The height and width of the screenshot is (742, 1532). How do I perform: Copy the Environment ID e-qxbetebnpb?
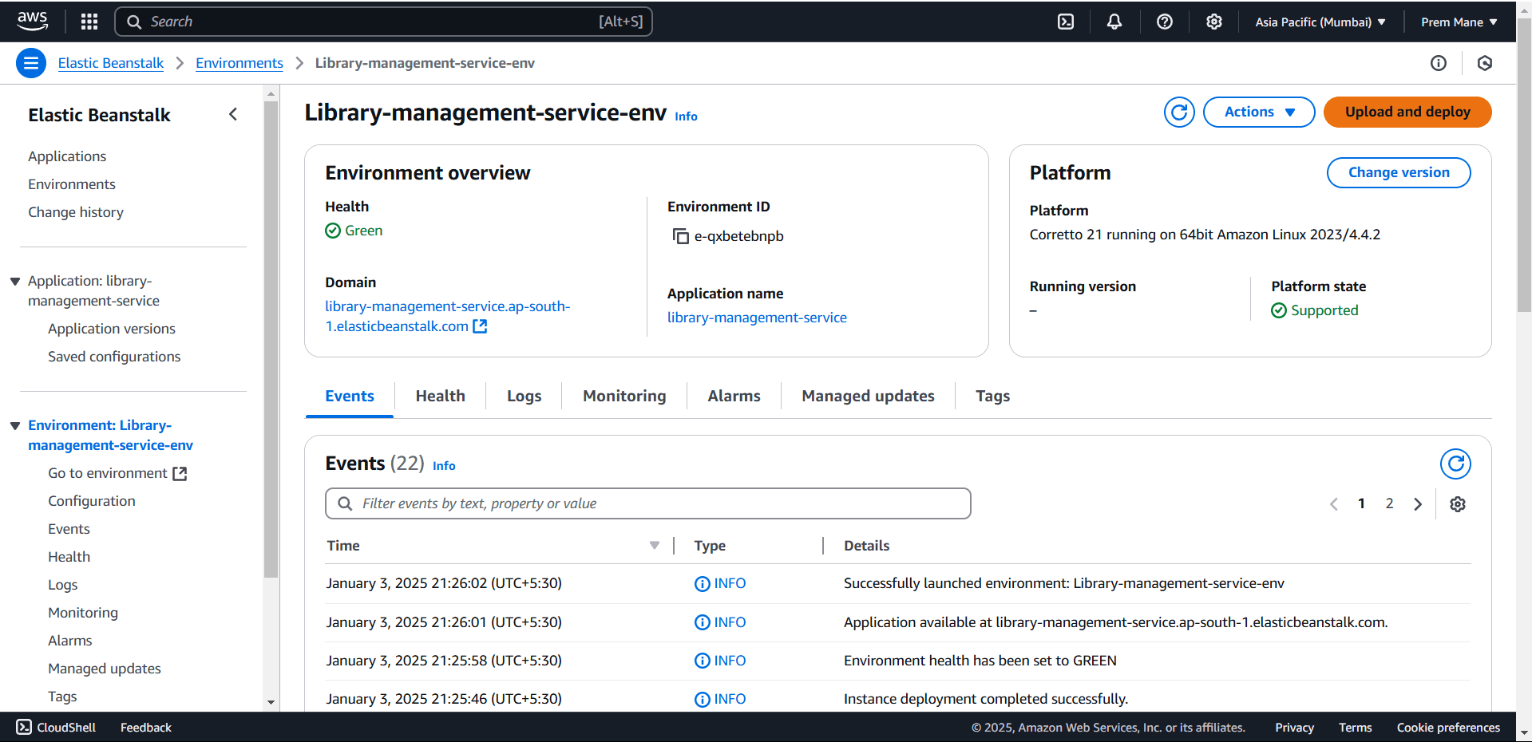pyautogui.click(x=681, y=236)
